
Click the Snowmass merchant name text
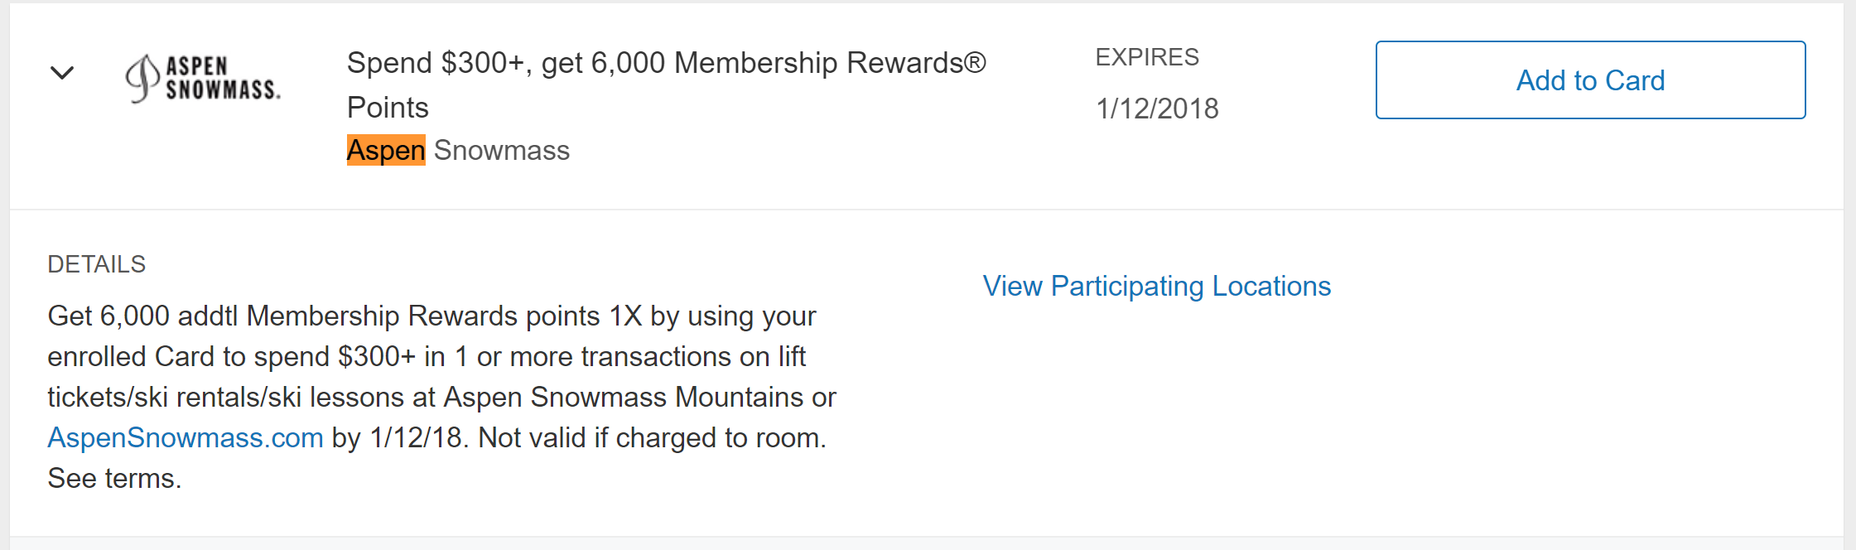pos(502,151)
